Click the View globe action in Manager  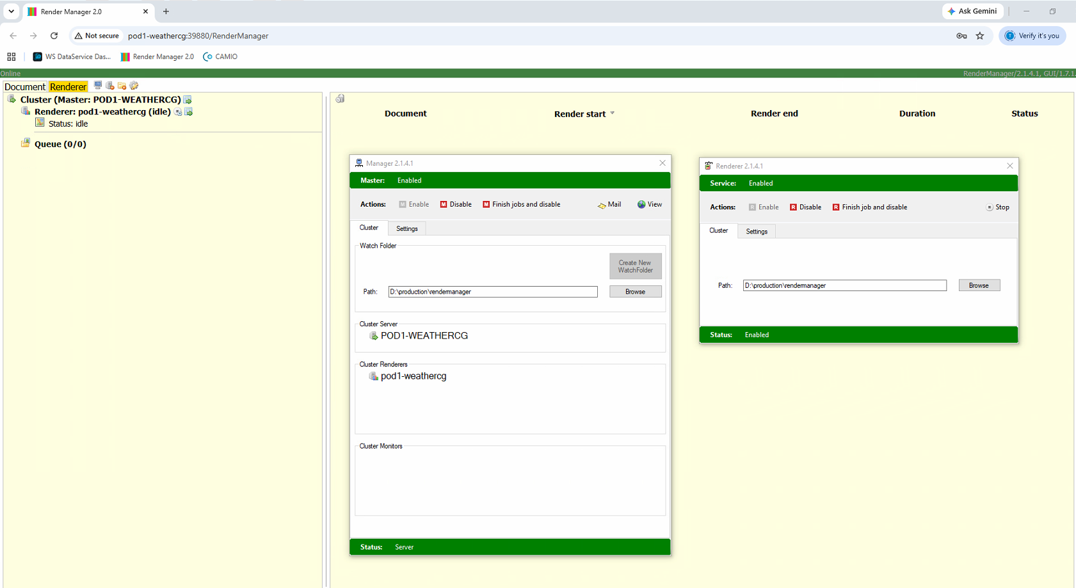650,205
